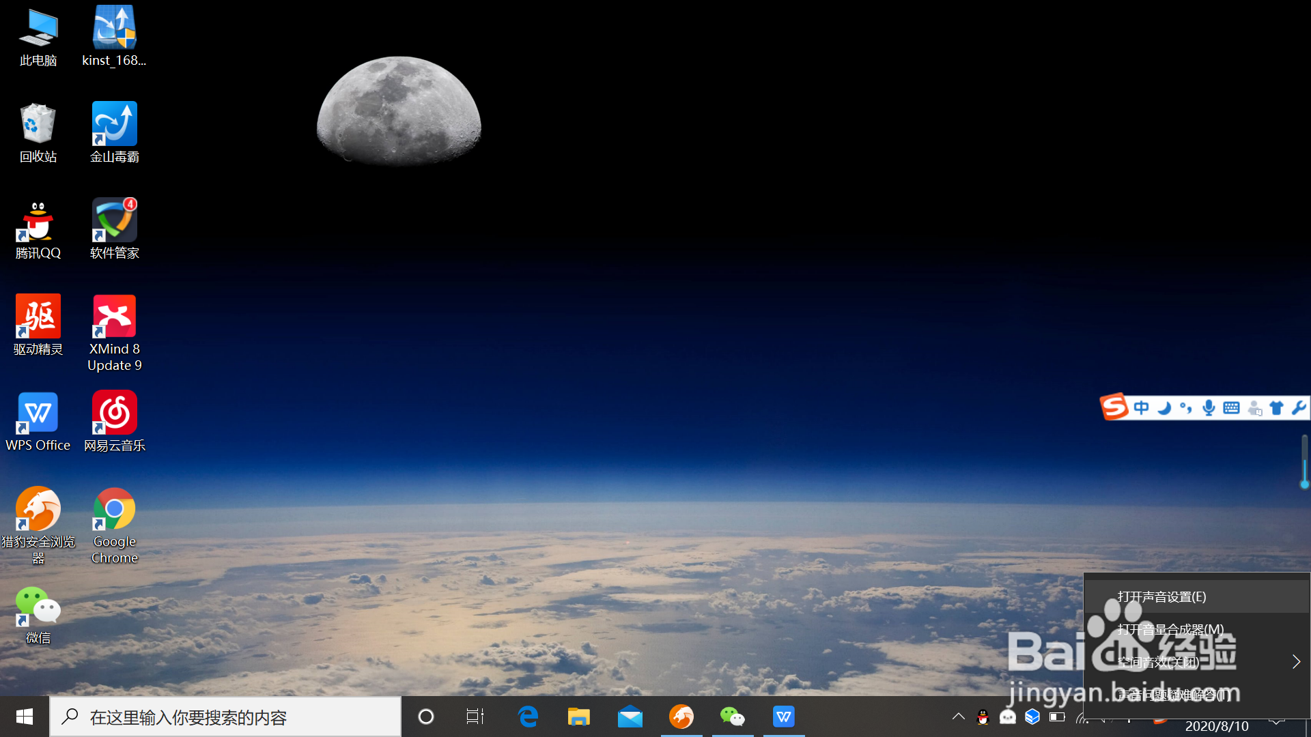Expand the 空间音效 submenu arrow

(x=1296, y=662)
